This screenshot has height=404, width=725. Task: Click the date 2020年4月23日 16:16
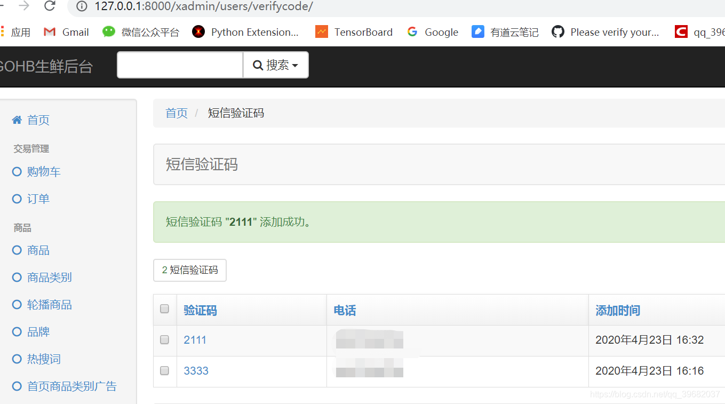(x=649, y=371)
